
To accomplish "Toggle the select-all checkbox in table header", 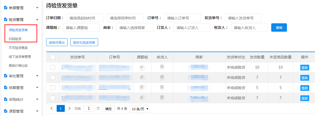I will click(53, 57).
